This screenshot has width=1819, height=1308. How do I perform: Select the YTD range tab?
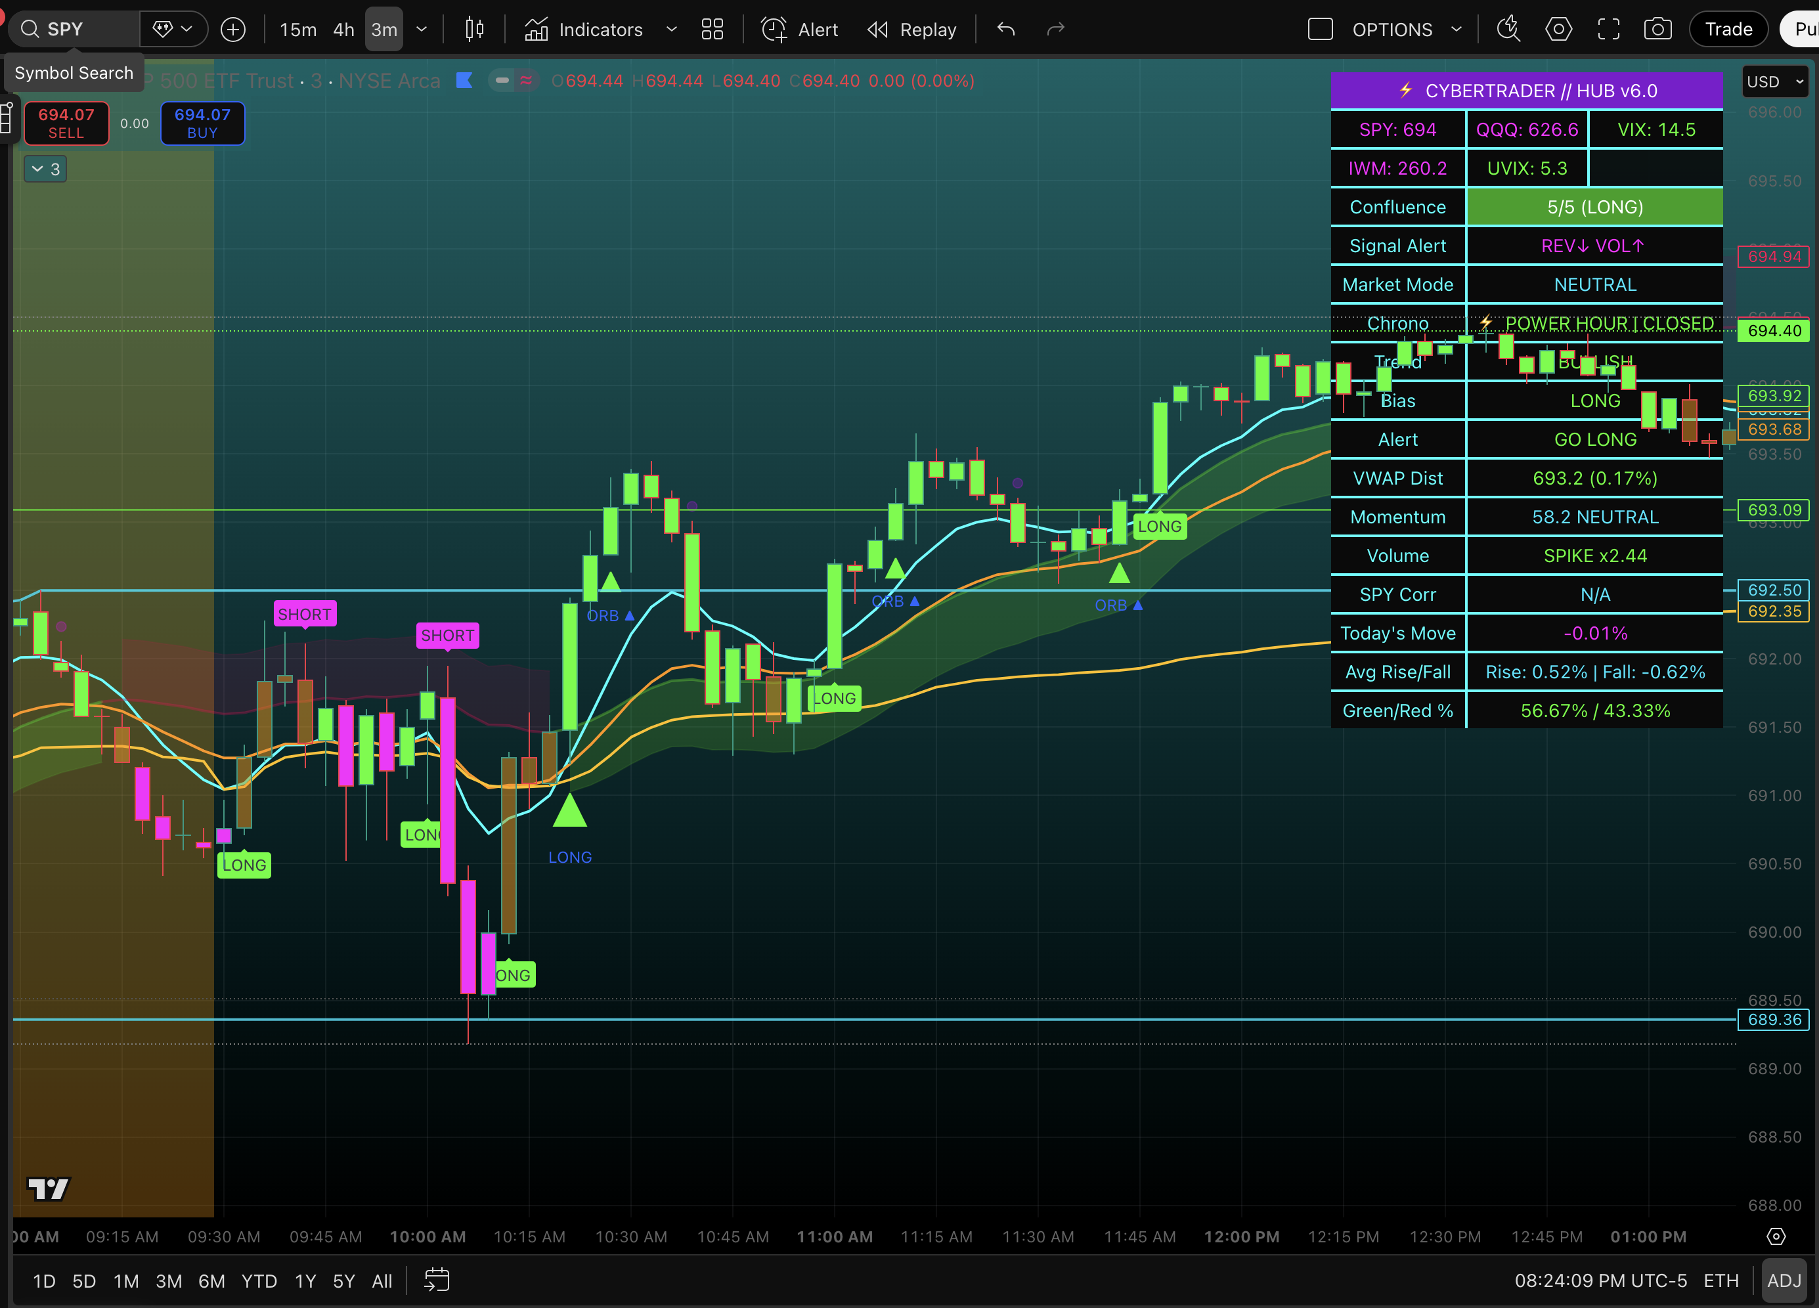pyautogui.click(x=258, y=1280)
